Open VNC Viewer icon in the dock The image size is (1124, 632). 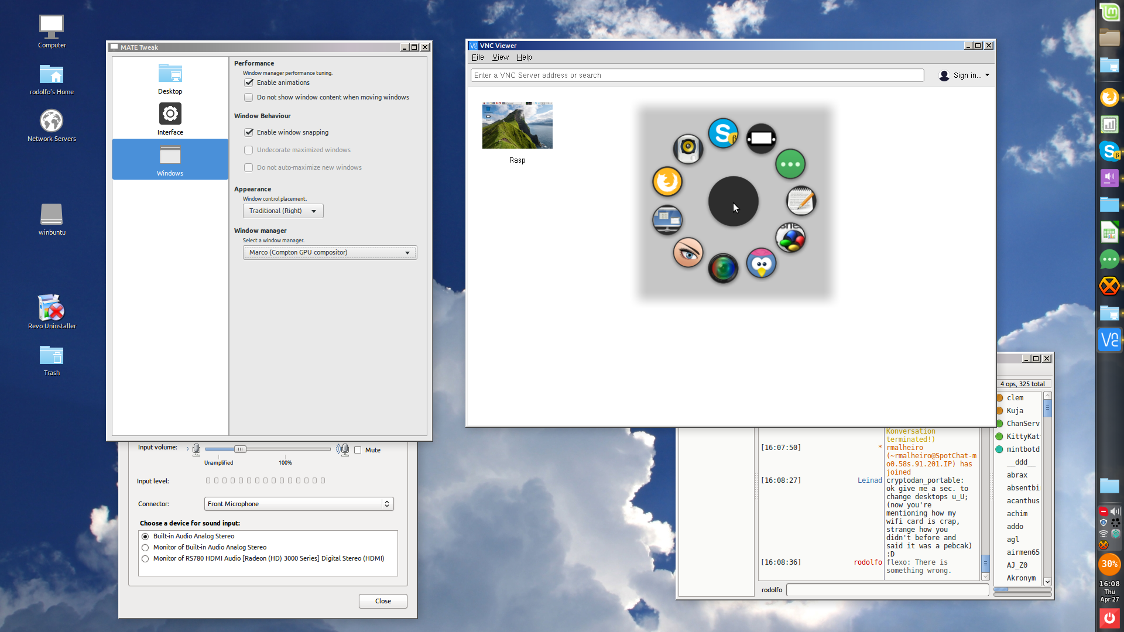pos(1109,339)
